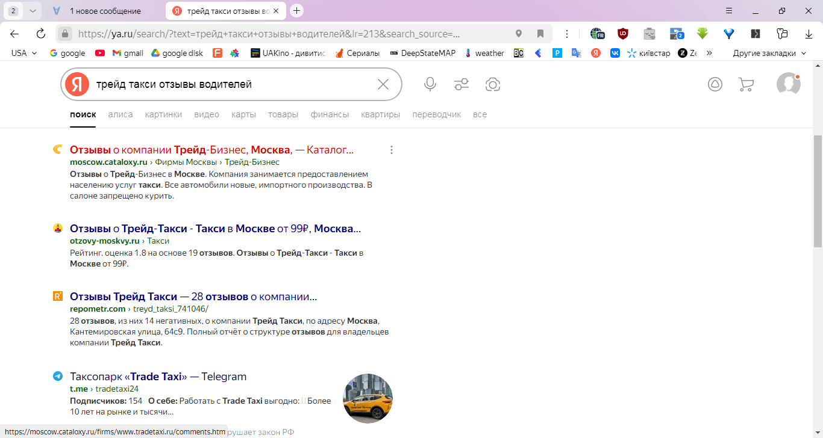The height and width of the screenshot is (438, 823).
Task: Open the browser downloads arrow icon
Action: coord(808,34)
